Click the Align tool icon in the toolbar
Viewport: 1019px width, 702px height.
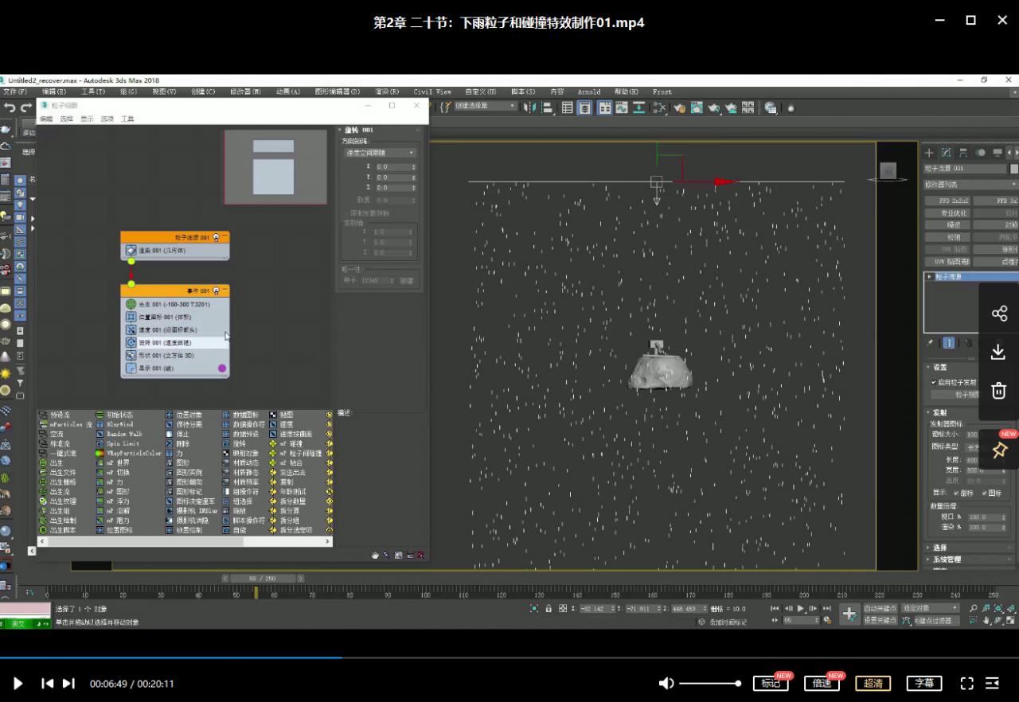(x=549, y=107)
